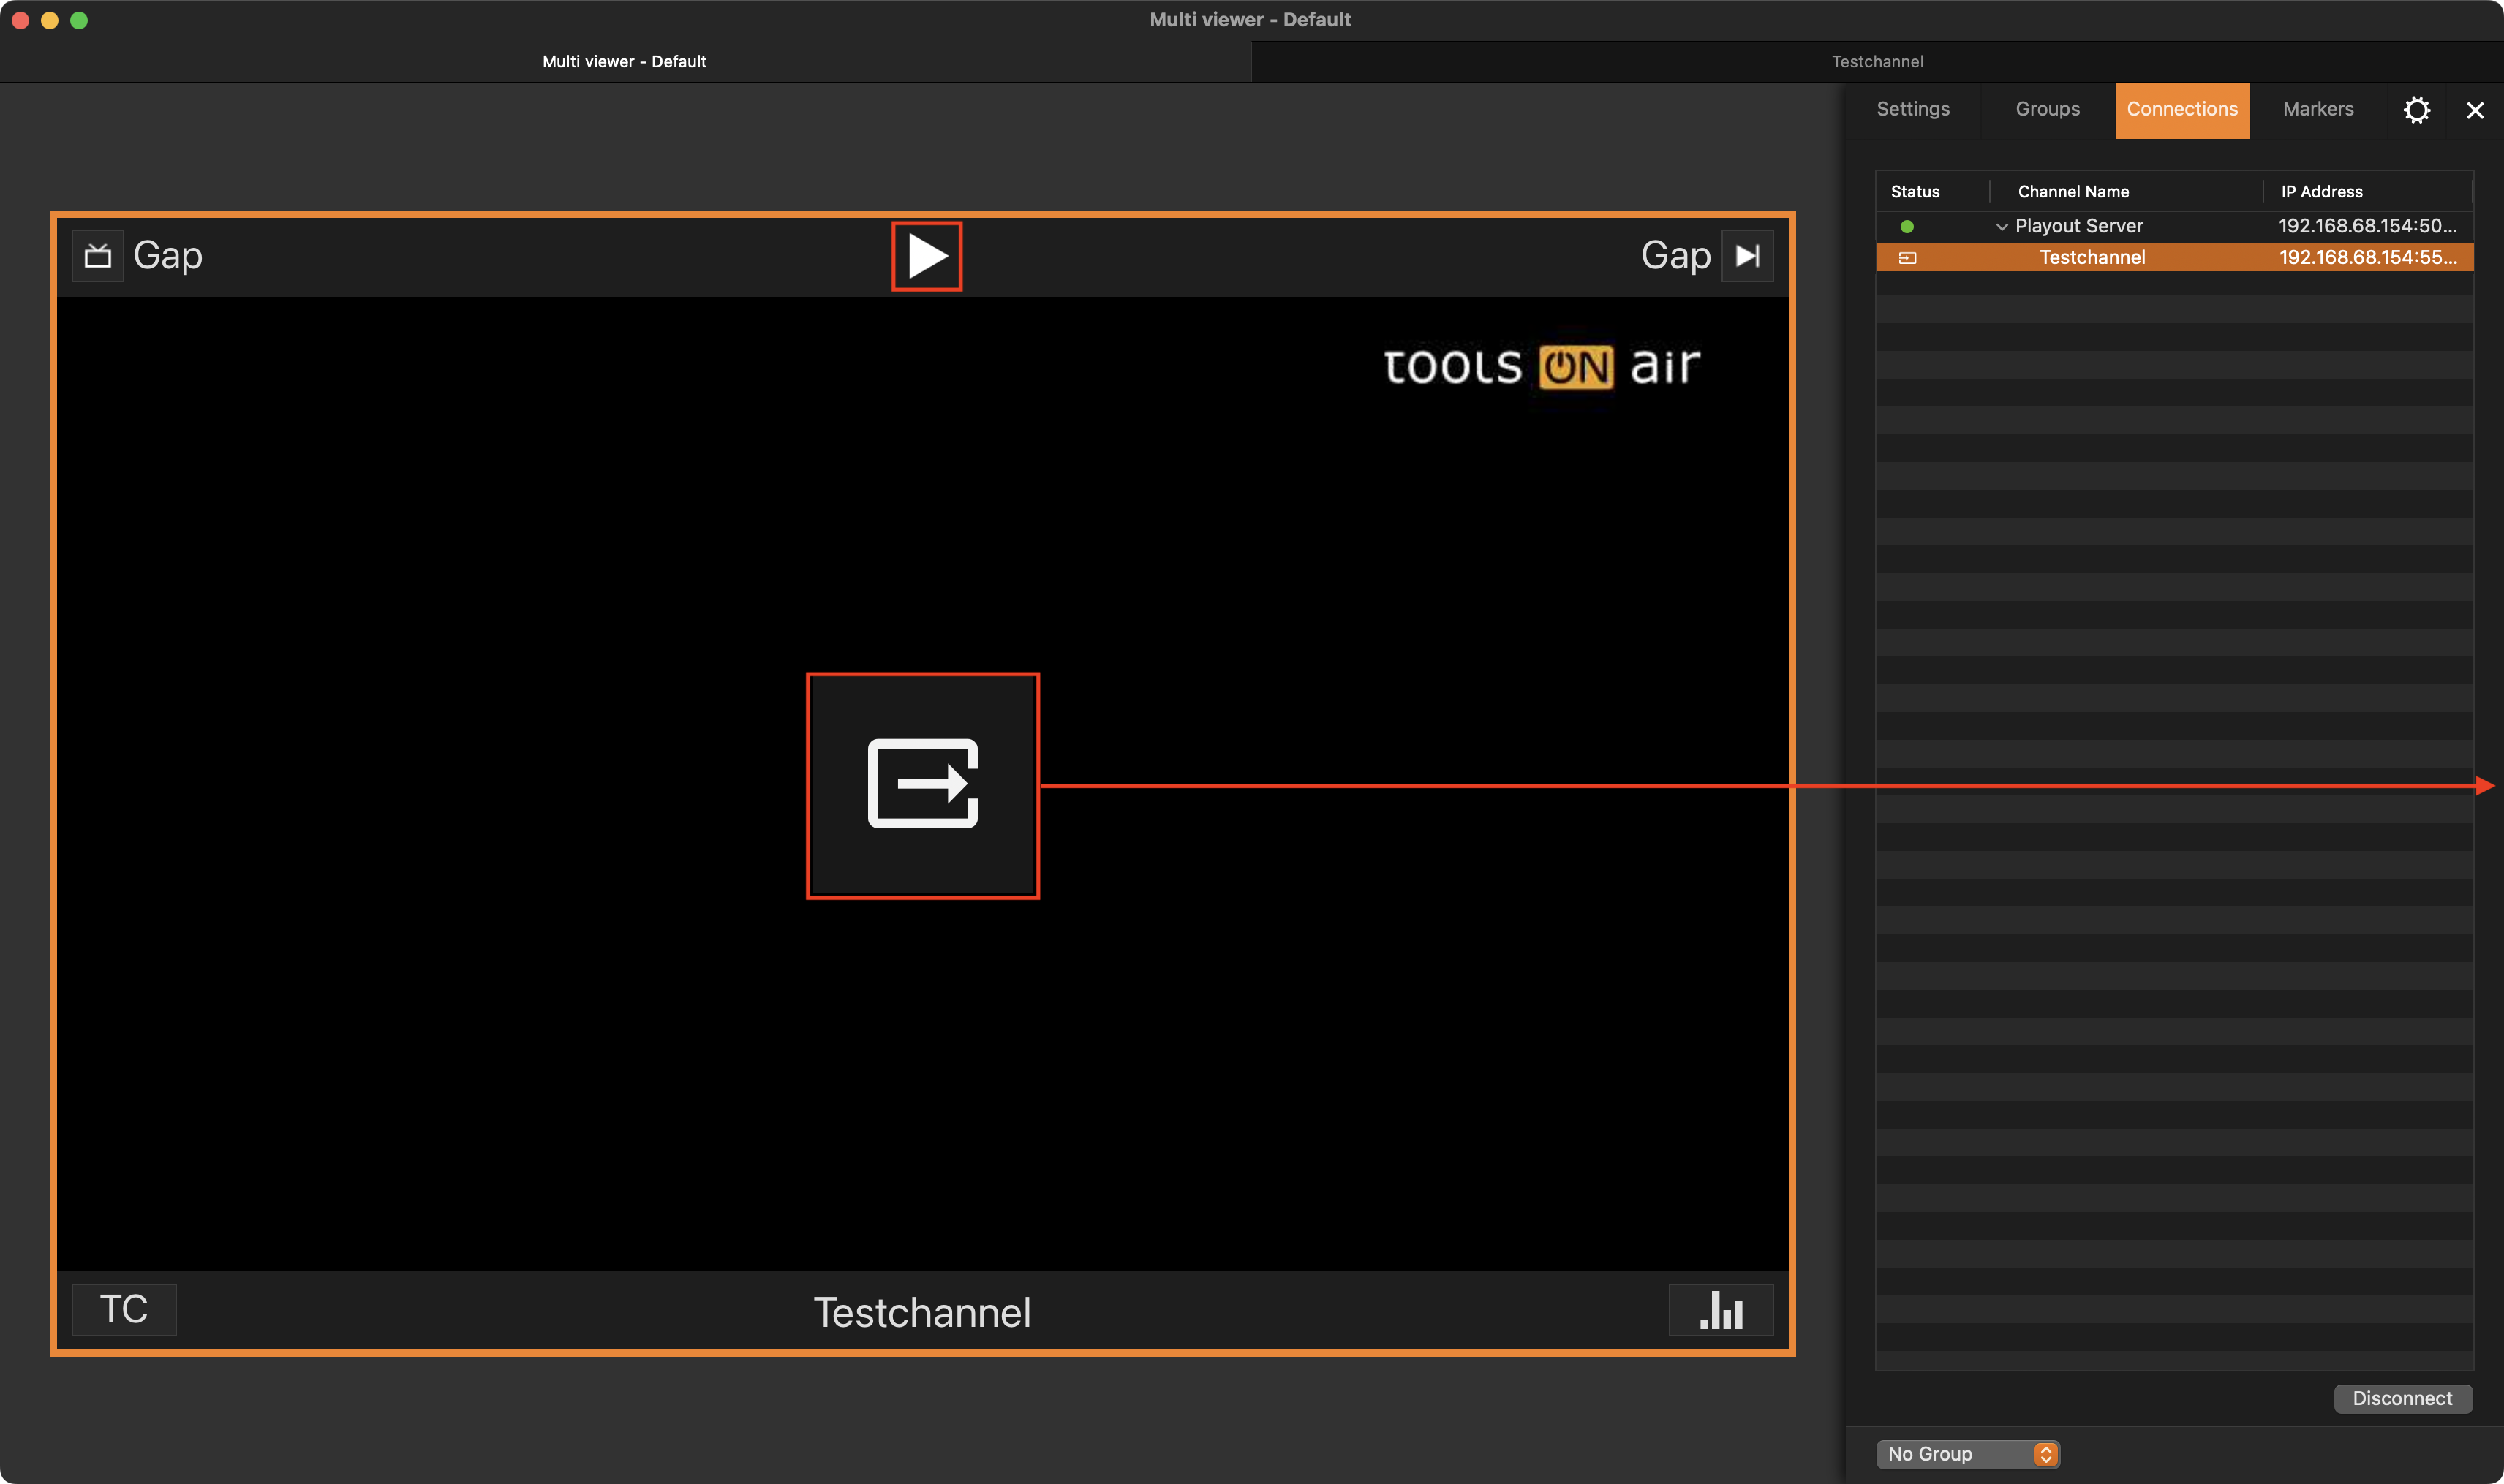Open the No Group dropdown

point(1966,1454)
